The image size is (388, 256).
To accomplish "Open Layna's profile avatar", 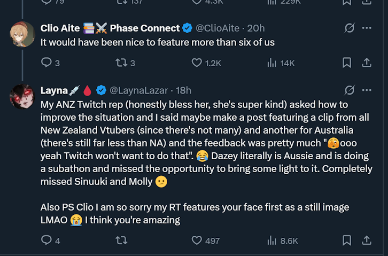I will (22, 97).
